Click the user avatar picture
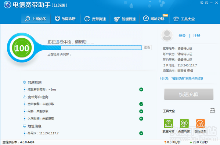 [x=167, y=35]
